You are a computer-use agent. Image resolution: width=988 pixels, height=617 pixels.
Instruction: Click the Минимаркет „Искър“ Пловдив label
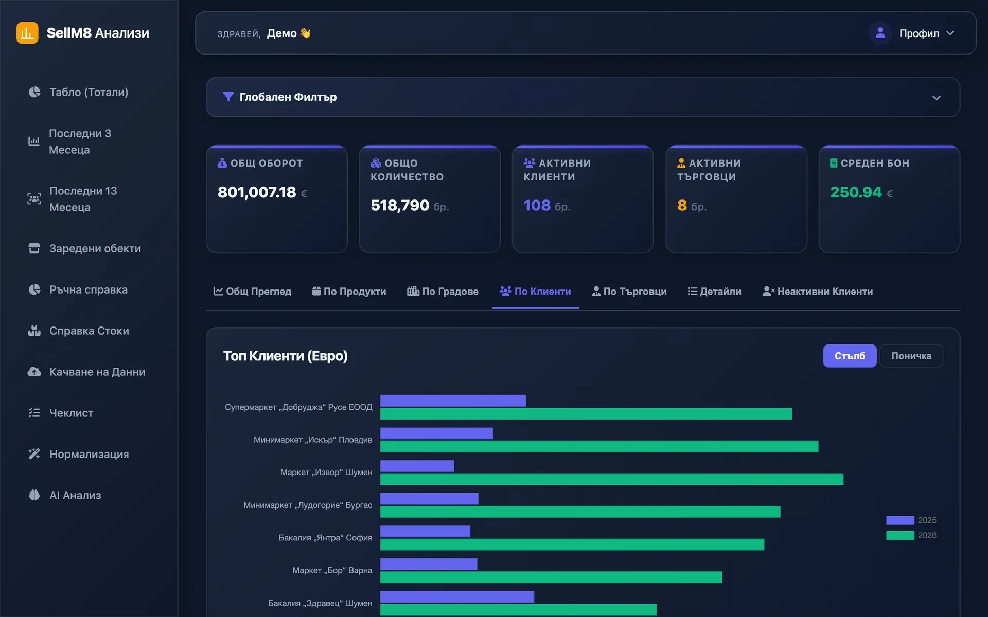click(313, 440)
